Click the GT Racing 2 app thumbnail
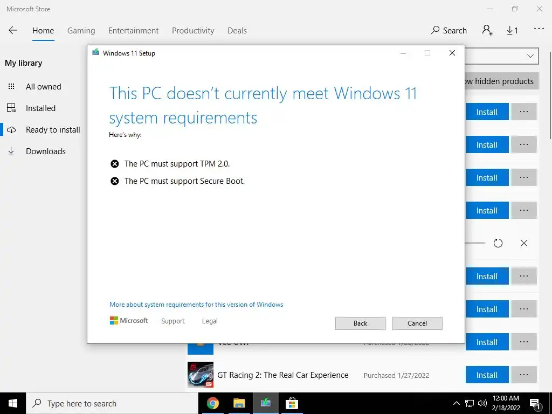The image size is (552, 414). (x=201, y=375)
